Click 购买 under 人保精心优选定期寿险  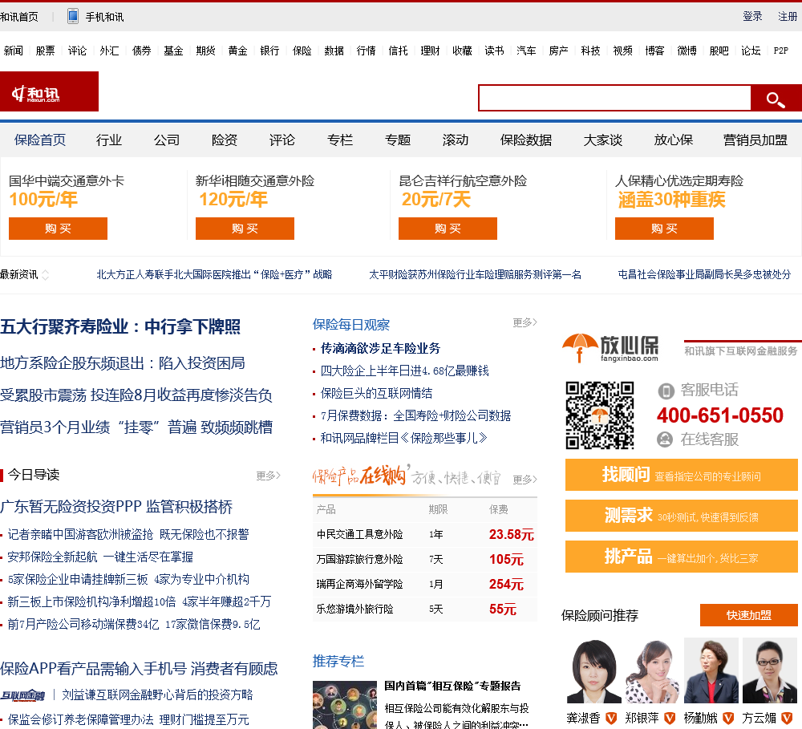click(664, 229)
